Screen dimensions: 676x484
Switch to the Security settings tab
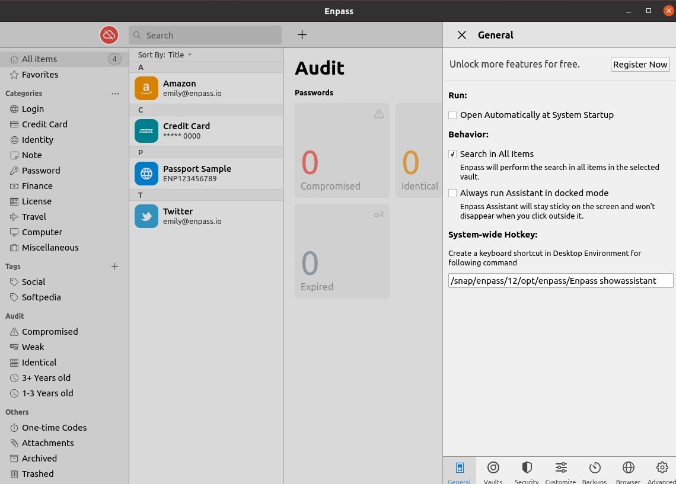tap(527, 472)
